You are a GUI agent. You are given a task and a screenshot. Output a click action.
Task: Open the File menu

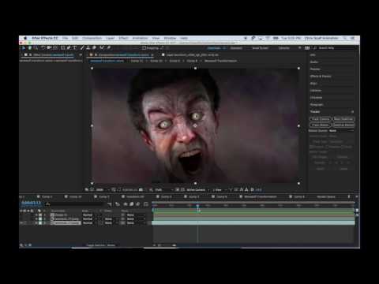point(65,38)
